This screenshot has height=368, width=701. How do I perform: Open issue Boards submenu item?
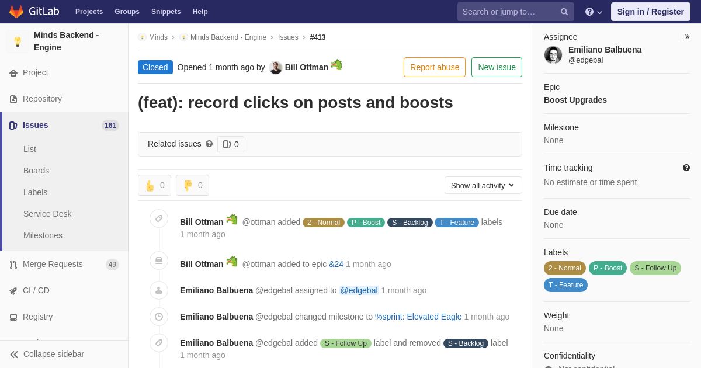tap(36, 171)
